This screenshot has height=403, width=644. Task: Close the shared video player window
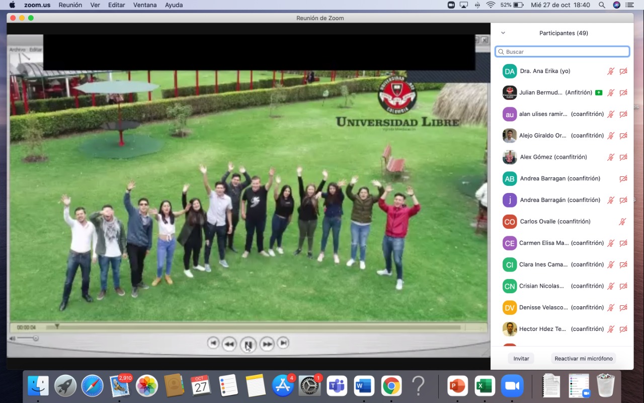click(485, 40)
